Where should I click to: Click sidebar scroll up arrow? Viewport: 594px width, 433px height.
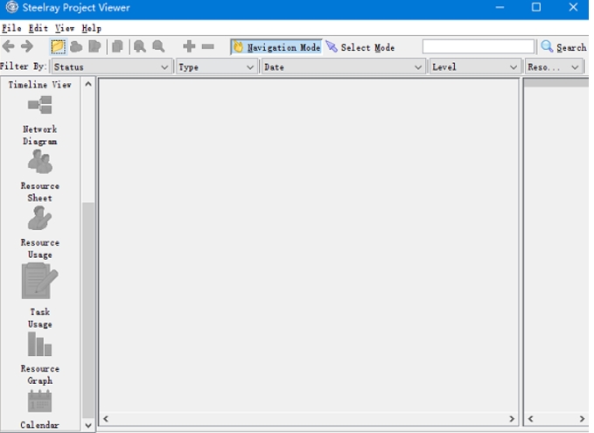pos(88,84)
